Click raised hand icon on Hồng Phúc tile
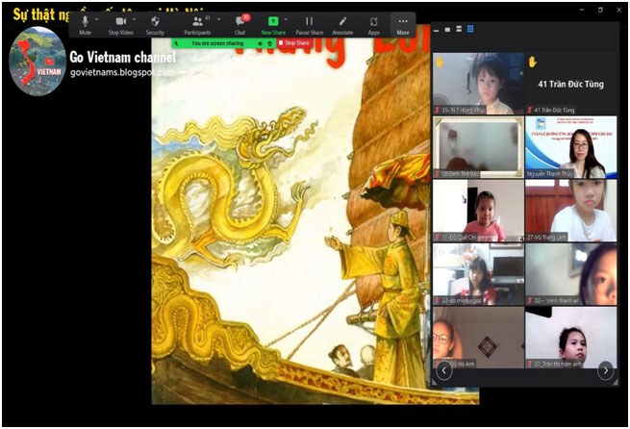 (440, 63)
